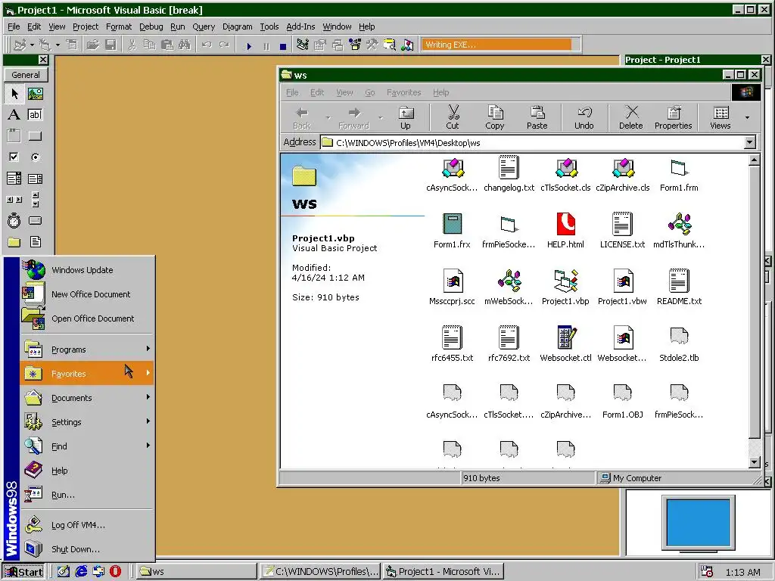Click Run... in the Start menu

coord(87,495)
